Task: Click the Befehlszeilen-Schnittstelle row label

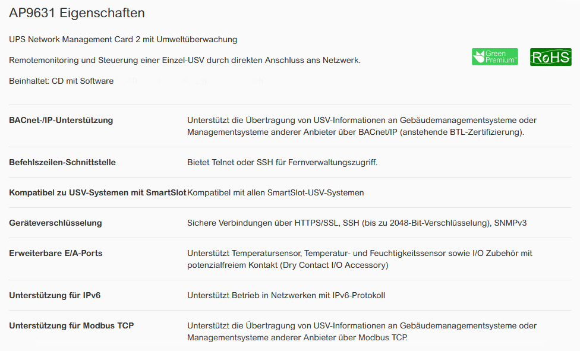Action: click(62, 162)
